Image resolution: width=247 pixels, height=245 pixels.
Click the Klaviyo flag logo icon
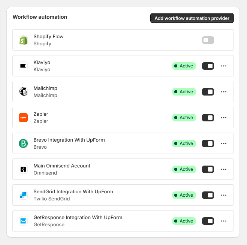[x=23, y=66]
